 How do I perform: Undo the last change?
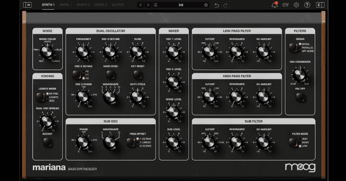(217, 5)
